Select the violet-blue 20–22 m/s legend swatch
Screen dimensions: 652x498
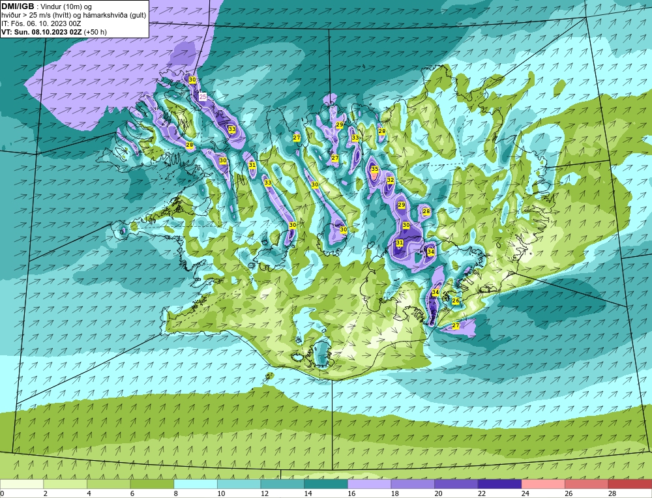(x=456, y=484)
